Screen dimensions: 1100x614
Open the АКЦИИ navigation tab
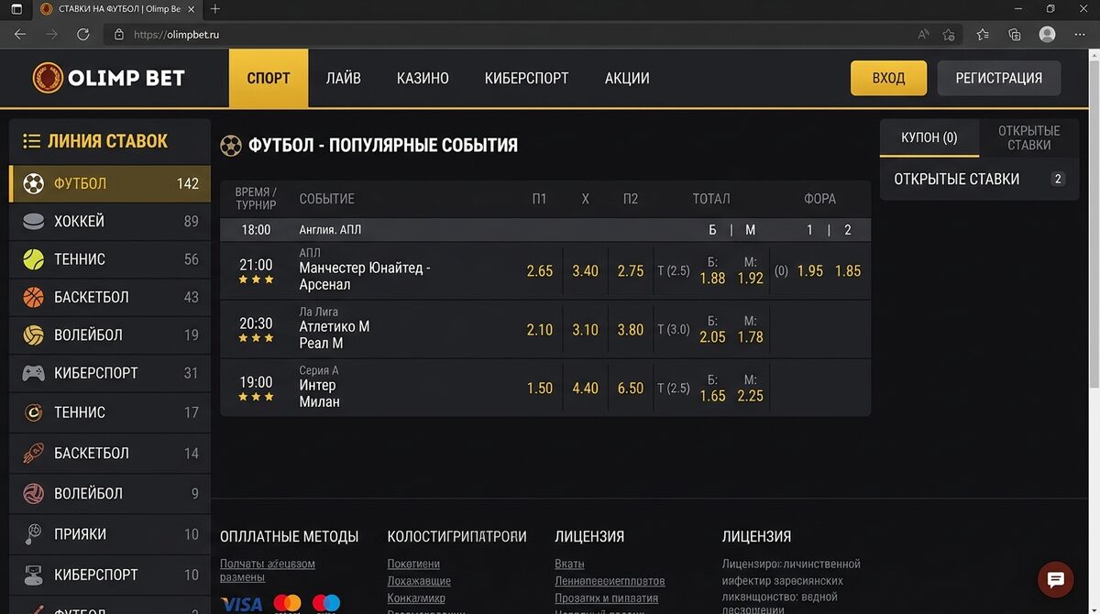[x=627, y=78]
